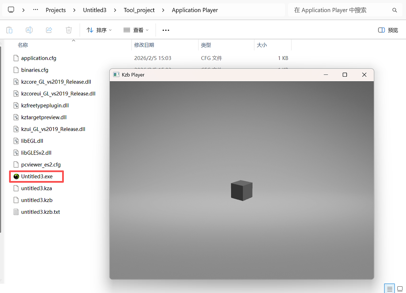Expand the chevron after Tool_project breadcrumb
This screenshot has width=406, height=293.
[x=163, y=10]
